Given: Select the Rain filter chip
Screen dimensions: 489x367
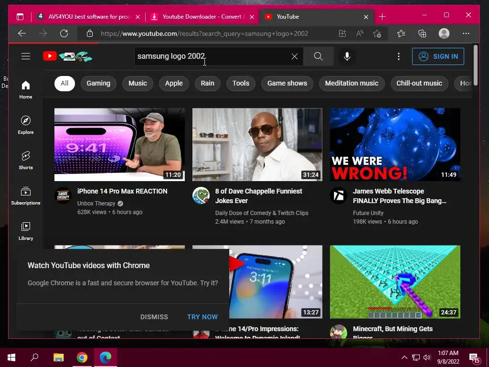Looking at the screenshot, I should tap(207, 83).
